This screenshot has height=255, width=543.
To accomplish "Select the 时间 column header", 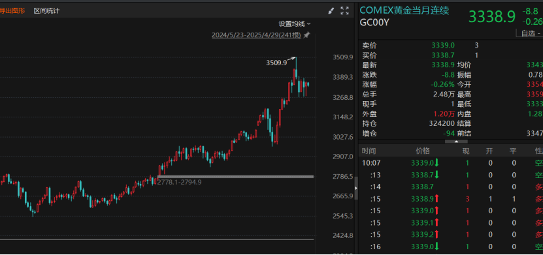I will click(369, 151).
